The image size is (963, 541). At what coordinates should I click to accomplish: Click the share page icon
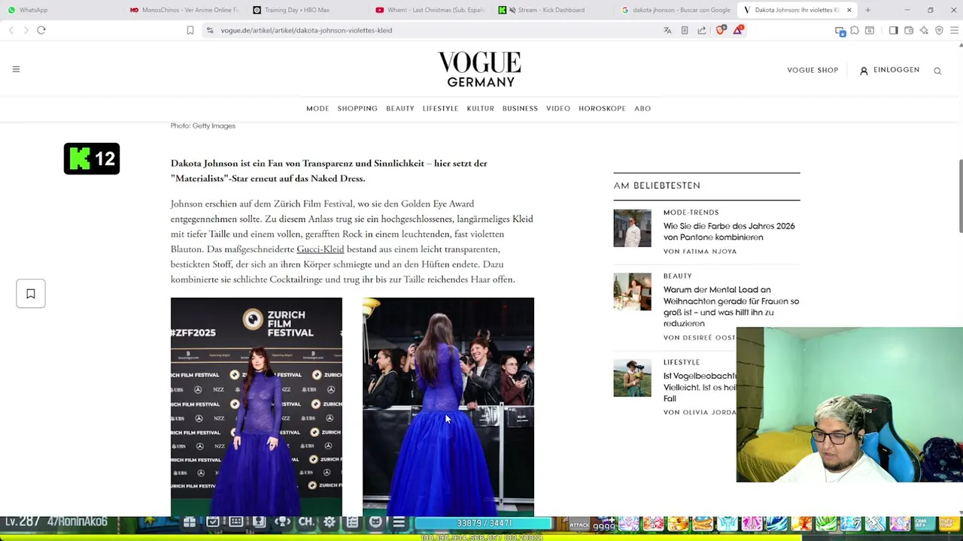[x=702, y=30]
